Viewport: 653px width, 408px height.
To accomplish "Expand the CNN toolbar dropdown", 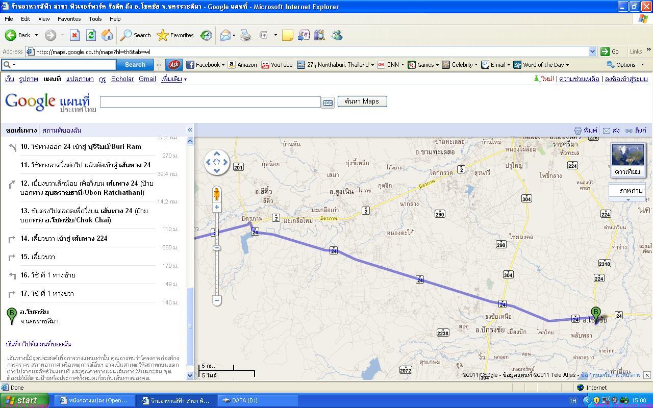I will [x=403, y=65].
